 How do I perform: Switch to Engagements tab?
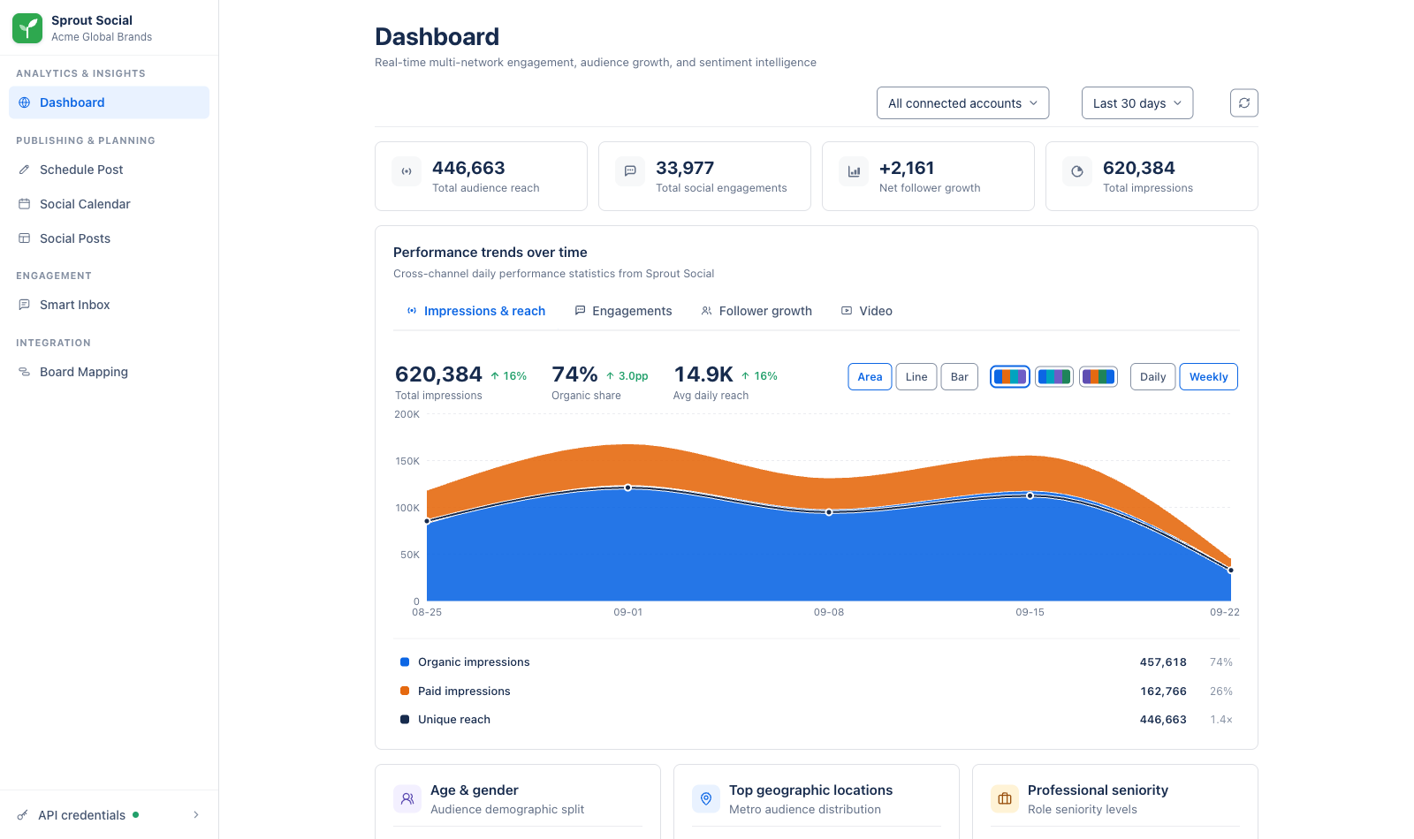pyautogui.click(x=623, y=311)
